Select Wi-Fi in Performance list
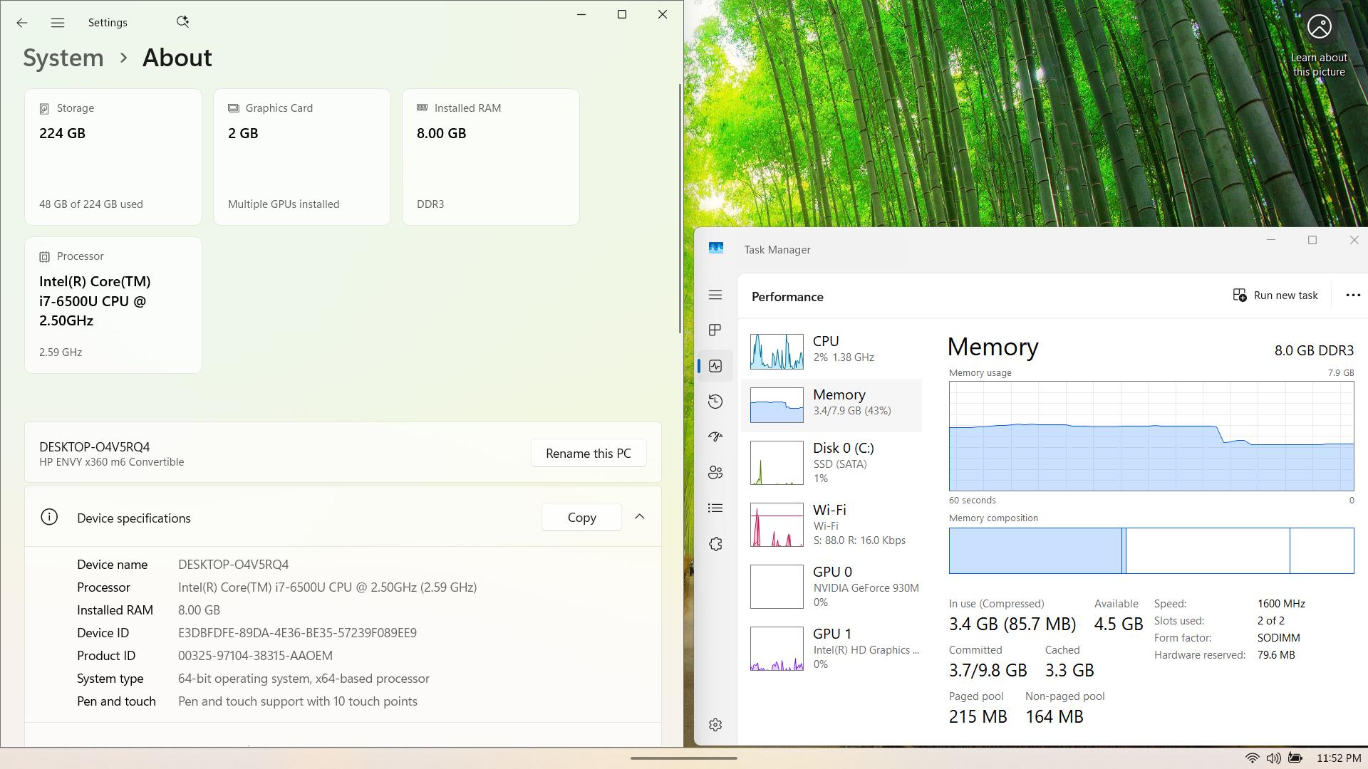Image resolution: width=1368 pixels, height=769 pixels. 831,525
